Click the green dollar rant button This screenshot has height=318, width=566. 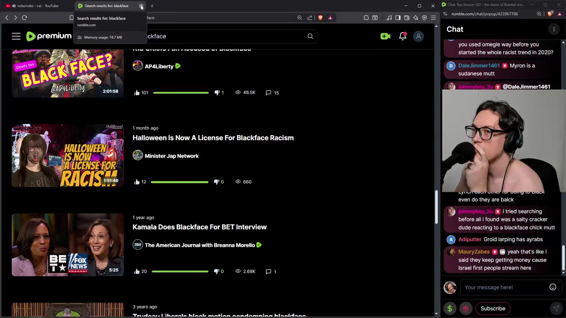pos(450,309)
